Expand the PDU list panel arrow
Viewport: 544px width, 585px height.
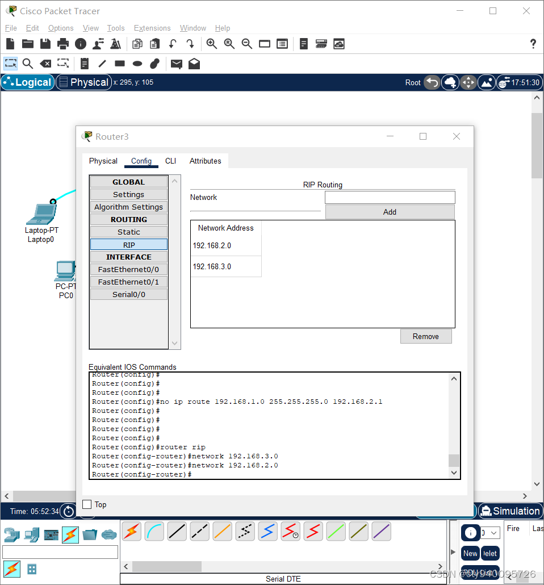click(x=453, y=552)
